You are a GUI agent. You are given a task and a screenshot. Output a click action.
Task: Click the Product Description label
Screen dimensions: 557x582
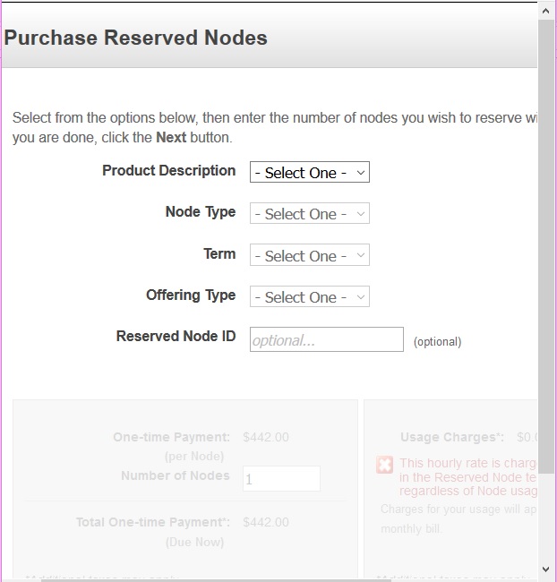[x=168, y=171]
